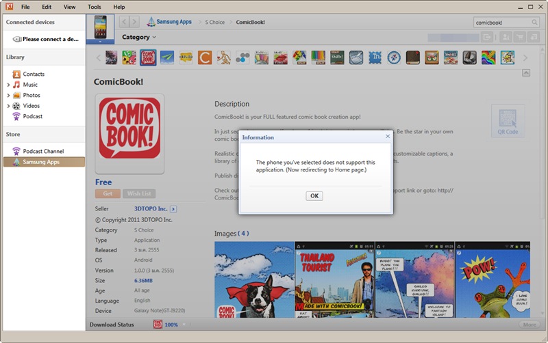Open Samsung Apps home breadcrumb
Screen dimensions: 548x343
[169, 22]
